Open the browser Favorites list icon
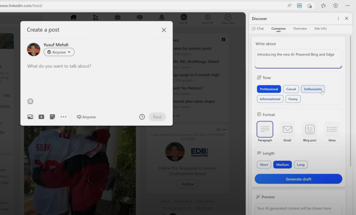356x215 pixels. tap(324, 6)
